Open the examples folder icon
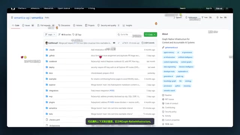 (x=47, y=79)
